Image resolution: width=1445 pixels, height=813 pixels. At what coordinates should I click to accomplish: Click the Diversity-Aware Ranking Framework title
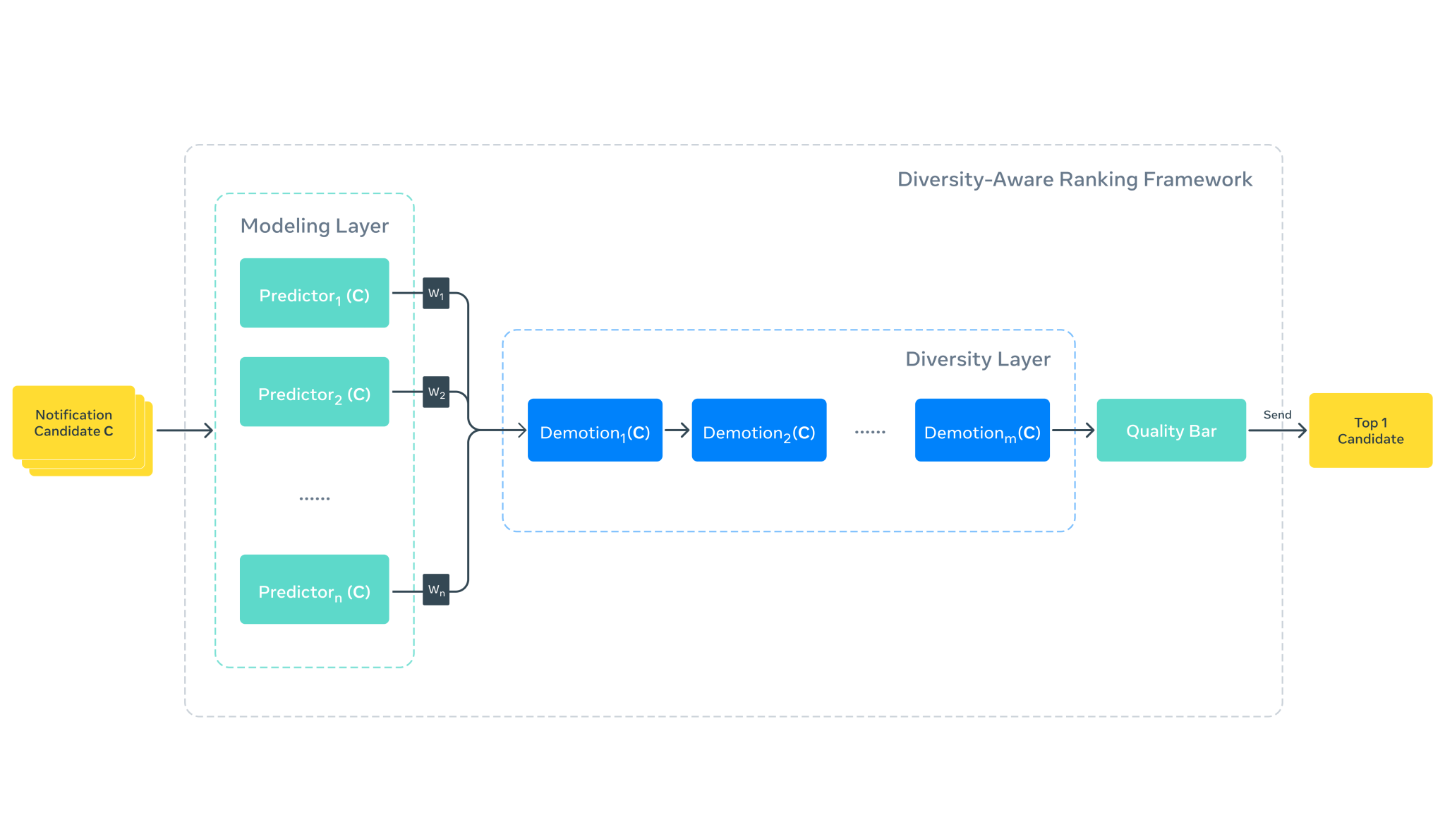(1075, 179)
